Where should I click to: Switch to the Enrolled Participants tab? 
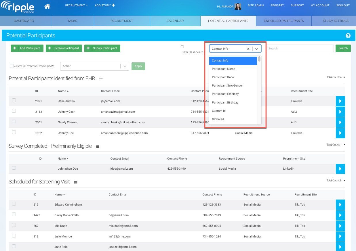point(283,21)
